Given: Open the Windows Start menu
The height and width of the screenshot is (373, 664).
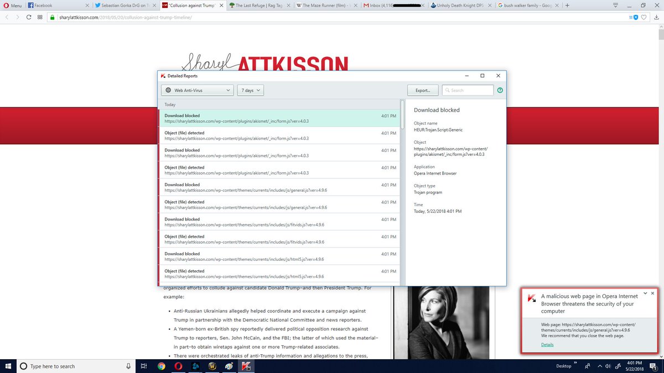Looking at the screenshot, I should 8,366.
